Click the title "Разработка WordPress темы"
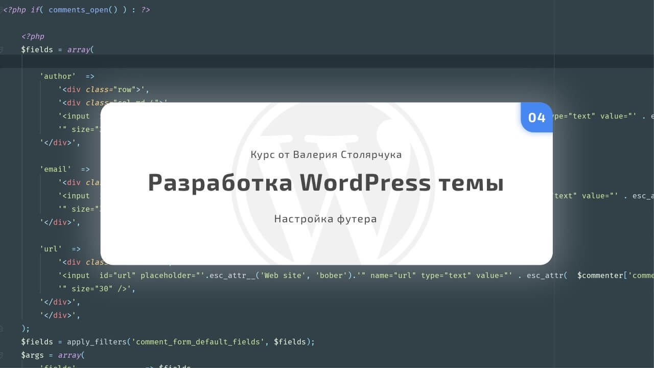Image resolution: width=654 pixels, height=368 pixels. point(326,182)
